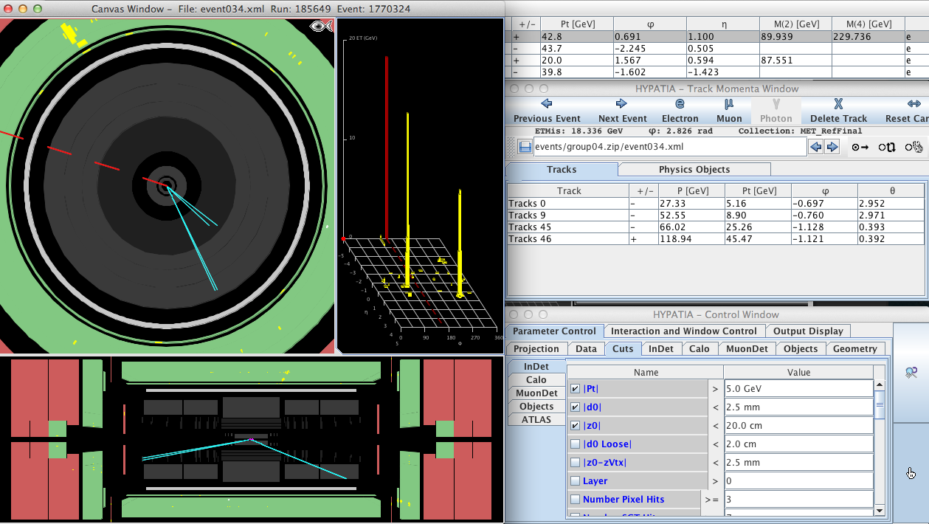This screenshot has height=524, width=929.
Task: Select the magnifier zoom tool icon
Action: point(911,373)
